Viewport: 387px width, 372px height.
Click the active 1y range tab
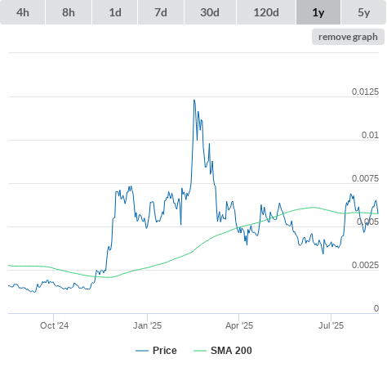click(318, 12)
